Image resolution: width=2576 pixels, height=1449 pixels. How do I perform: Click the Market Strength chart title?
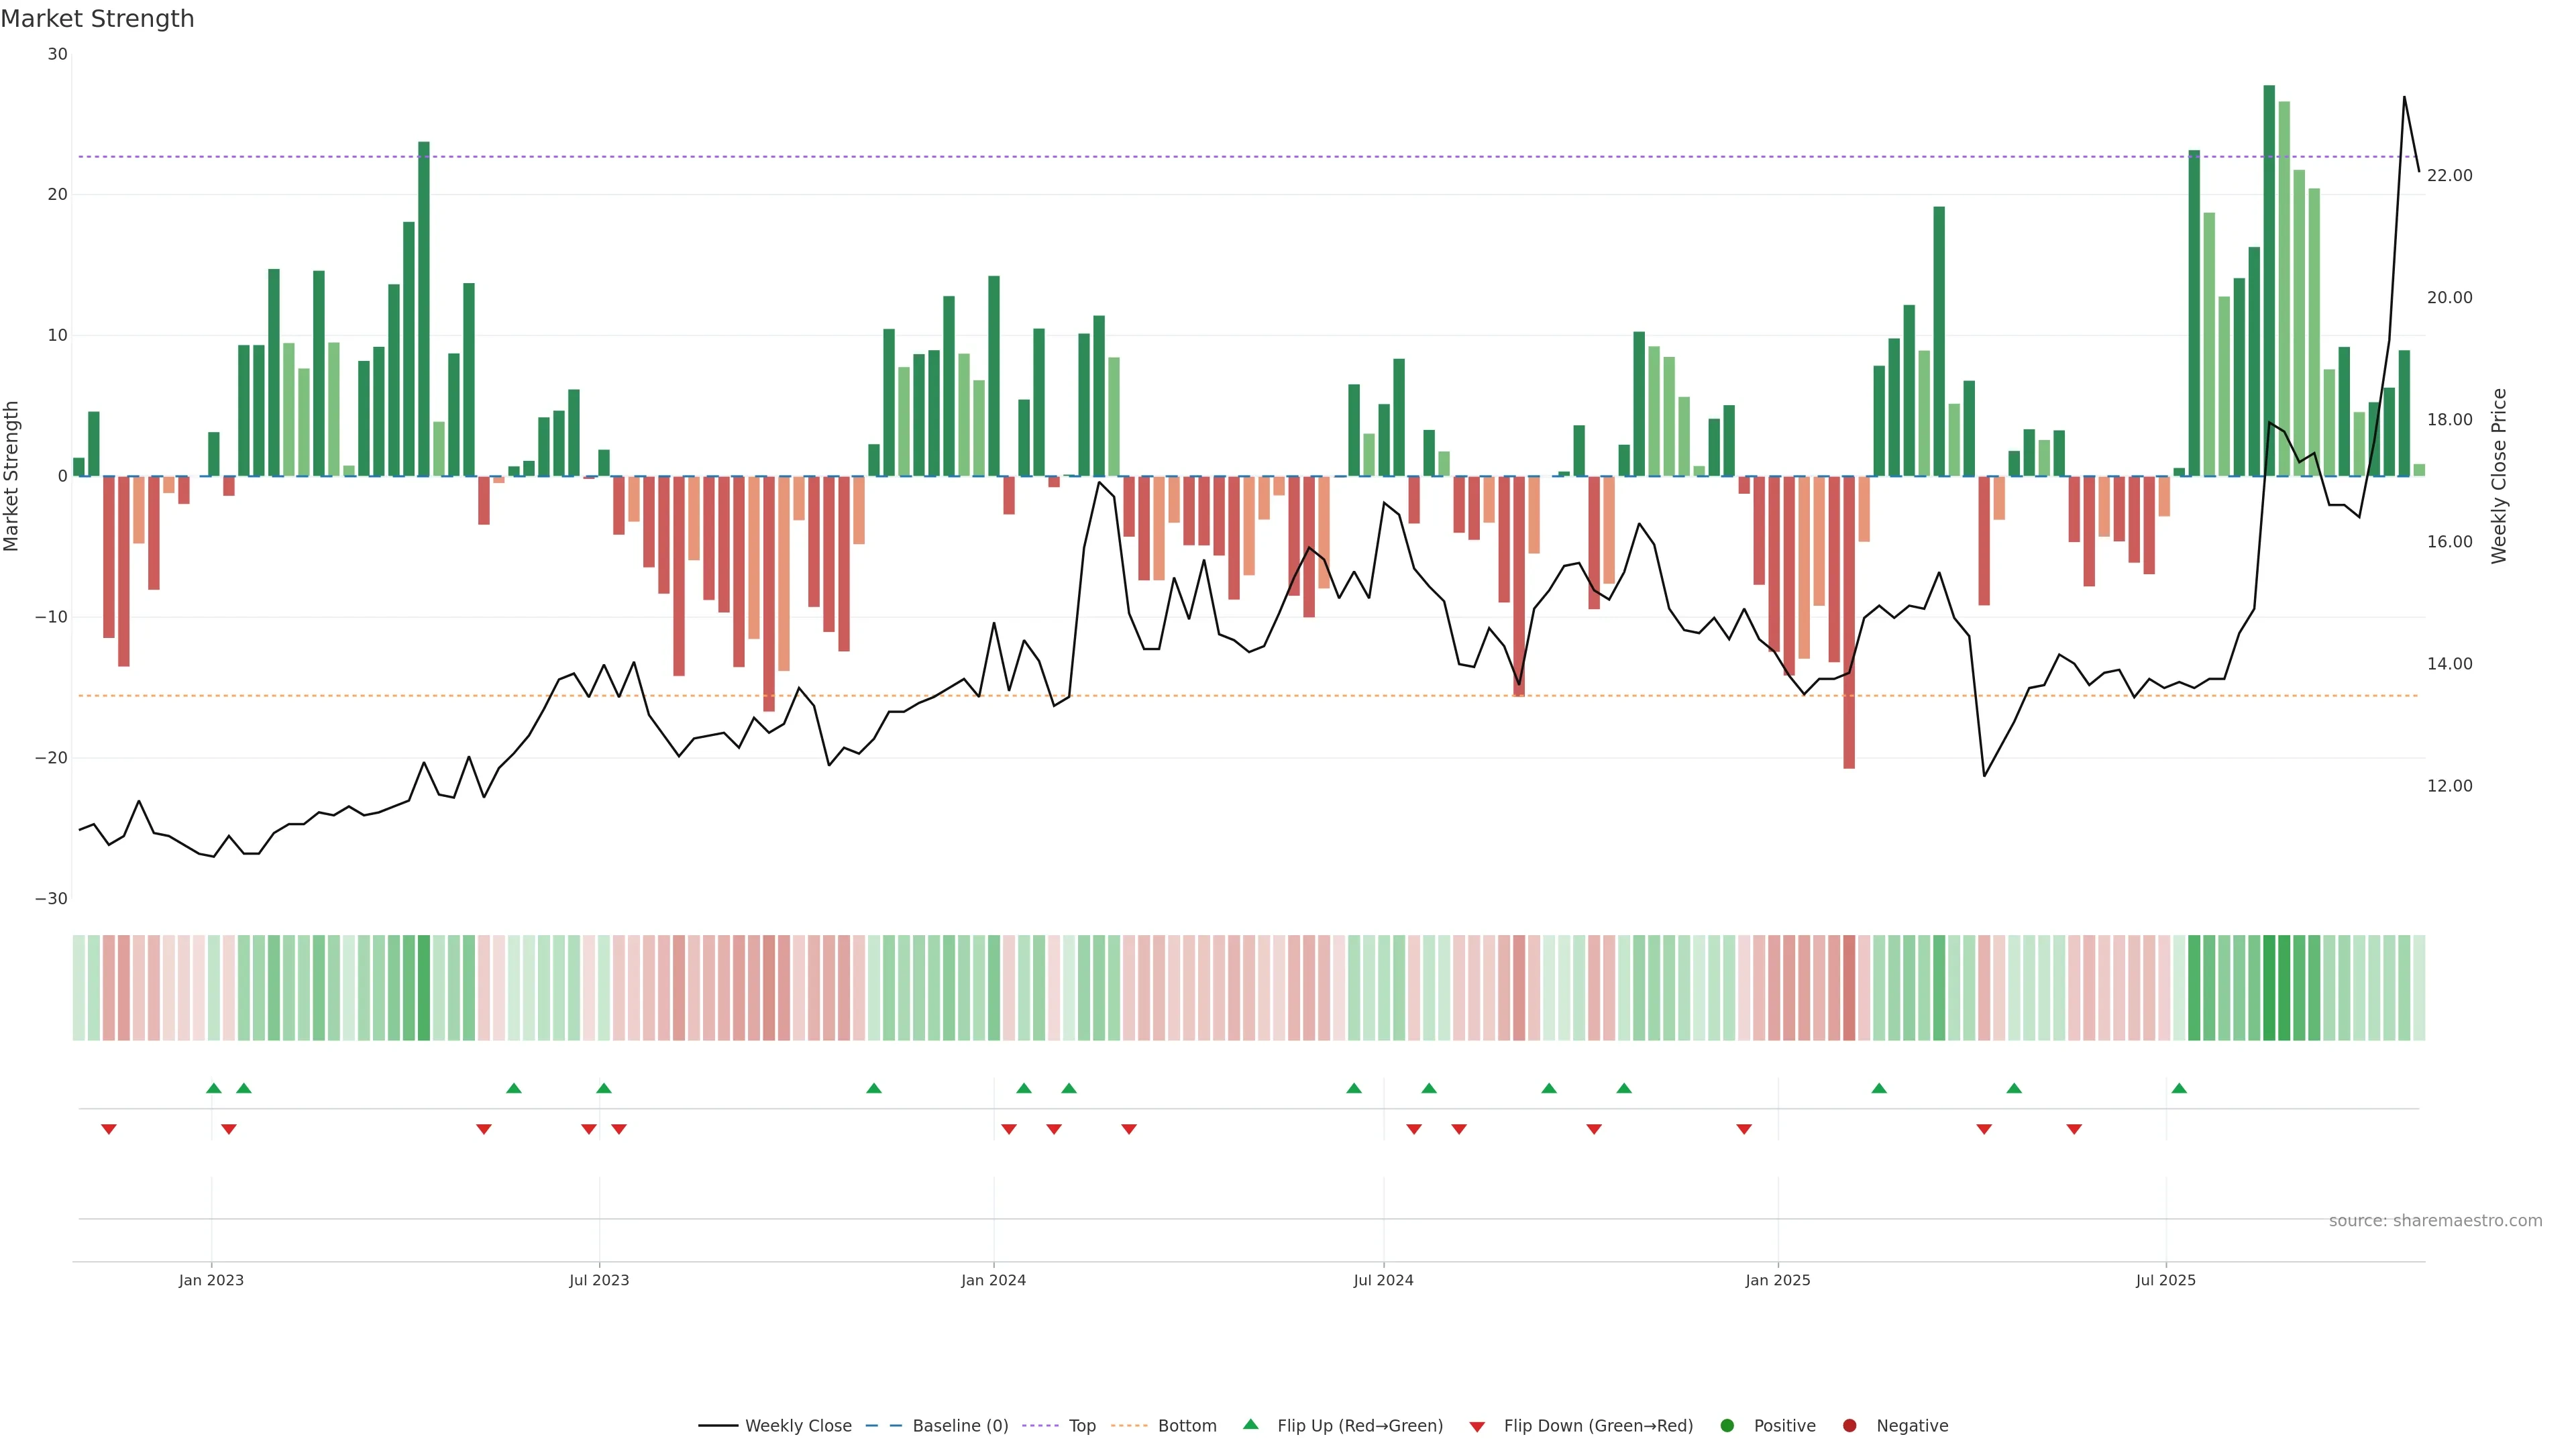[97, 19]
